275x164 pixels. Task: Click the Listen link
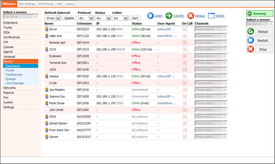pyautogui.click(x=159, y=16)
